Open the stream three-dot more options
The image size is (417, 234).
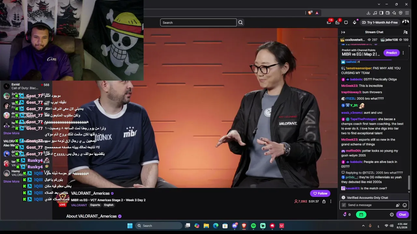[x=331, y=201]
